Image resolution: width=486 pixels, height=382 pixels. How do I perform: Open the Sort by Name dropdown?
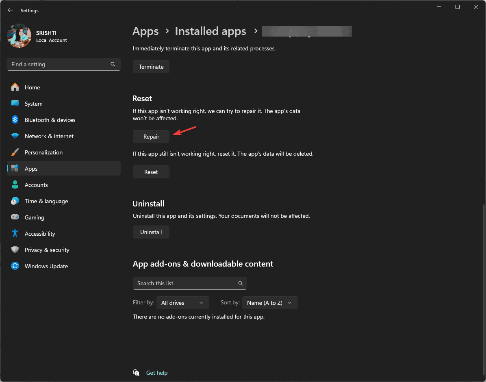(269, 302)
